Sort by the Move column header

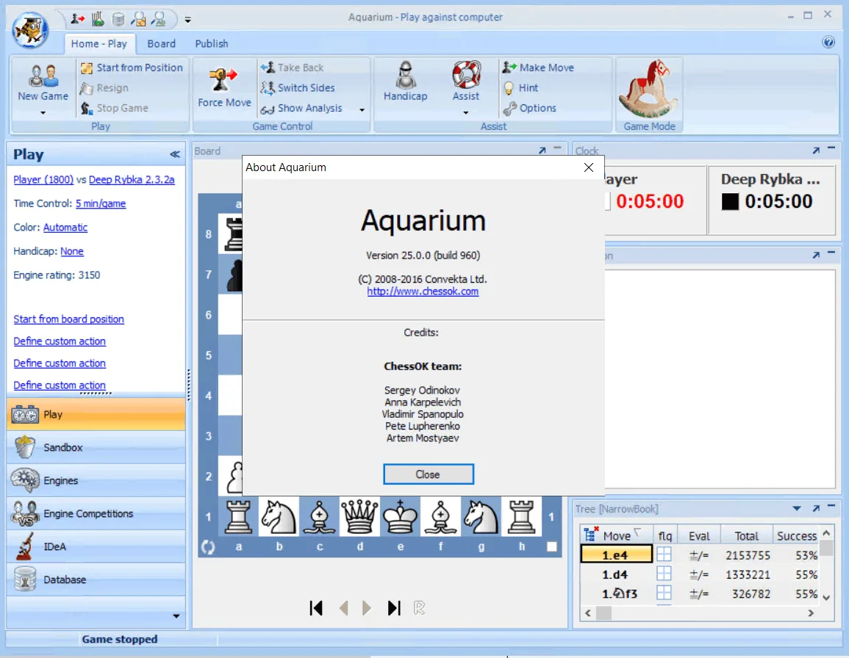coord(617,535)
